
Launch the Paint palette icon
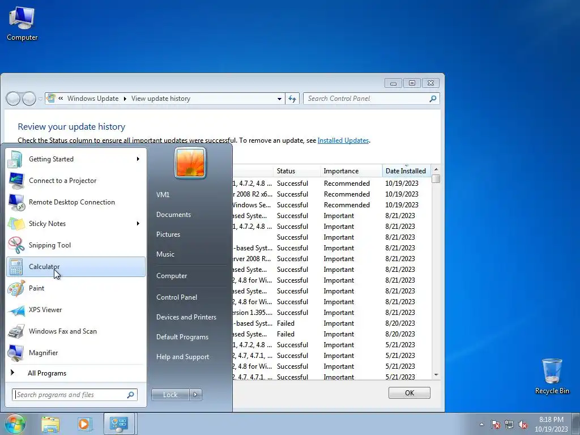pos(16,288)
